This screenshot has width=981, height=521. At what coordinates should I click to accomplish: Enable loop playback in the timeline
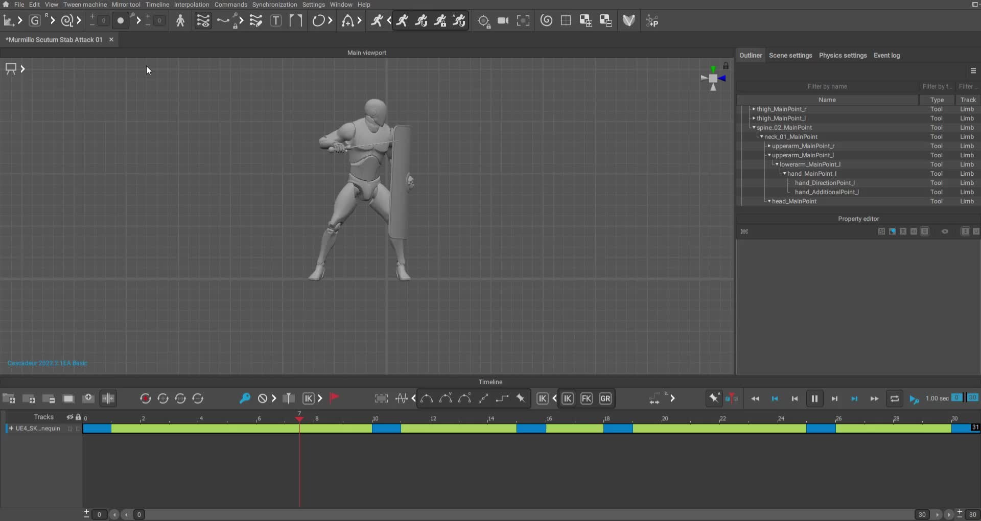pyautogui.click(x=894, y=399)
